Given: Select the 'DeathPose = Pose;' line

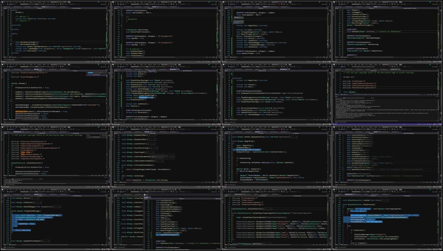Looking at the screenshot, I should click(x=27, y=224).
